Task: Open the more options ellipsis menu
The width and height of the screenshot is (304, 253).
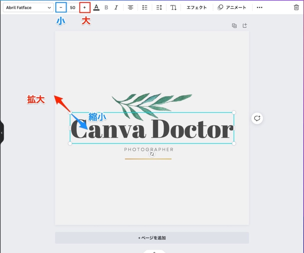Action: pos(259,7)
